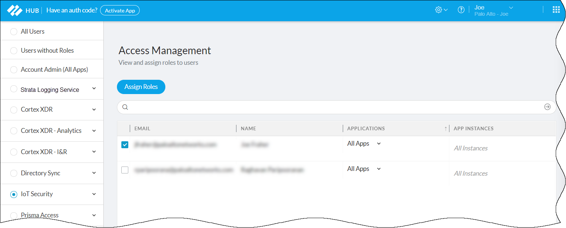The height and width of the screenshot is (228, 566).
Task: Click the Activate App button
Action: [x=120, y=10]
